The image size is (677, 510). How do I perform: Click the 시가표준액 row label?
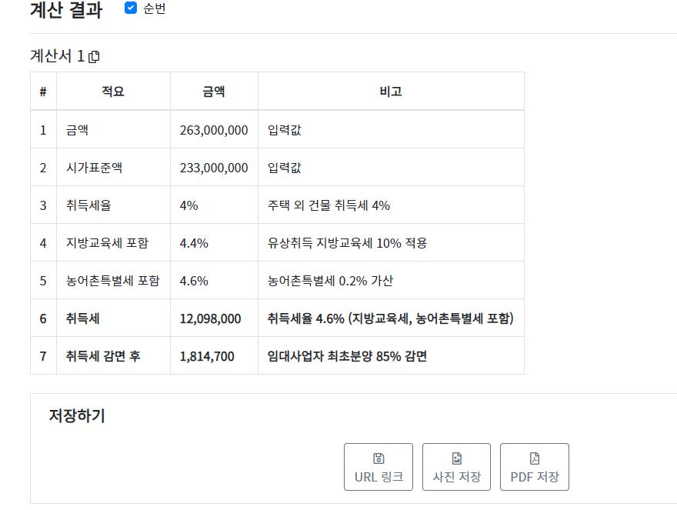click(x=94, y=168)
